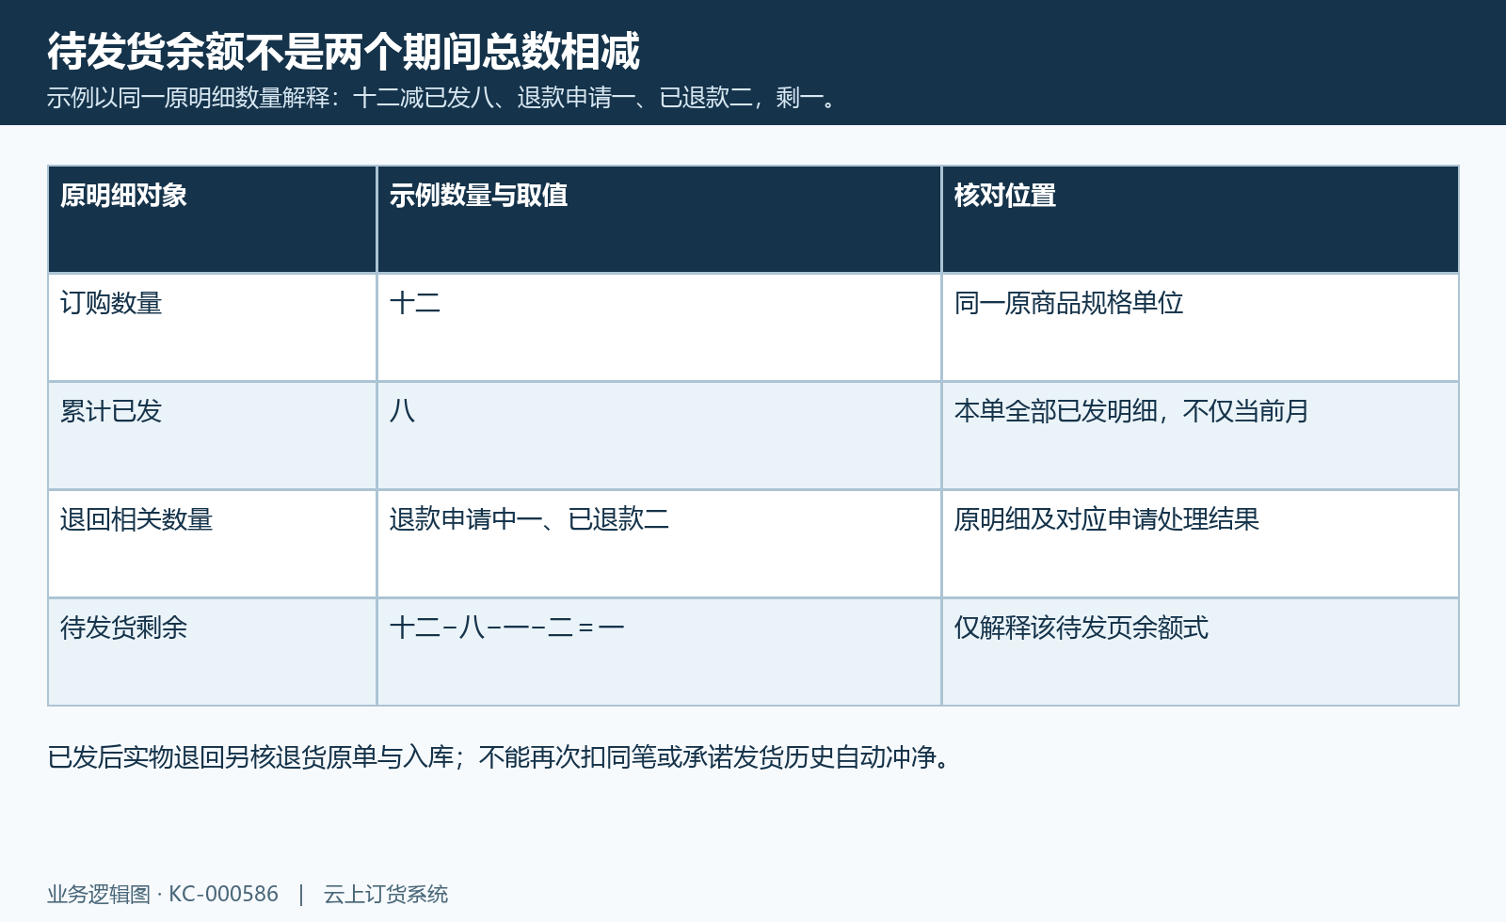Click the value cell 八

(659, 436)
